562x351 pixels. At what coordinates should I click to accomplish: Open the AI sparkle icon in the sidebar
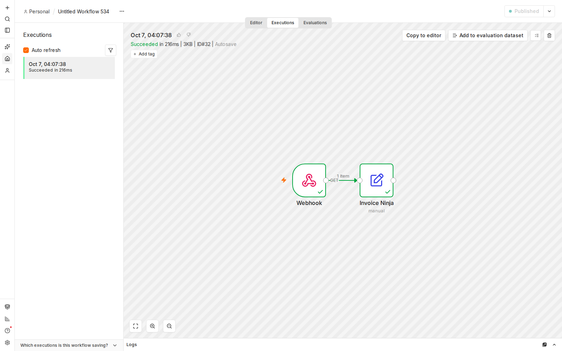coord(7,47)
